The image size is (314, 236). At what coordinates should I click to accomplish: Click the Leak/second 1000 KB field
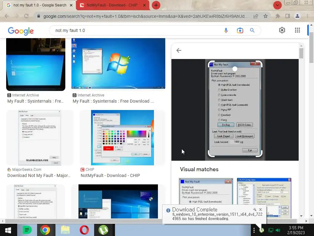coord(235,142)
